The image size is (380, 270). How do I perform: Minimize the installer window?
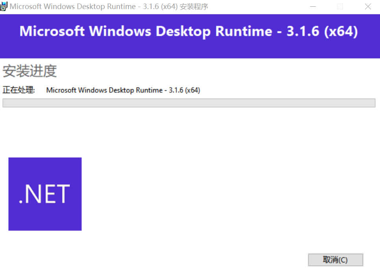click(x=313, y=7)
